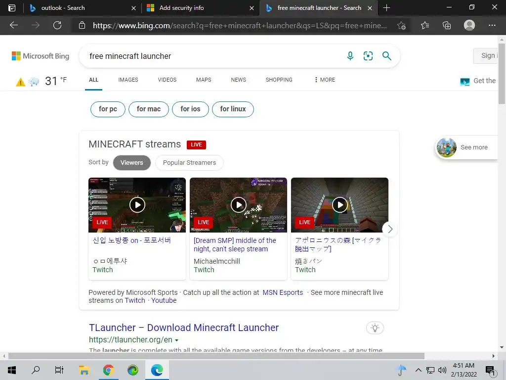Select the IMAGES results tab

(x=128, y=80)
